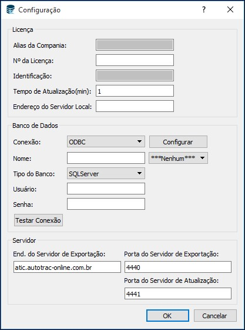245x330 pixels.
Task: Select the Endereço do Servidor Local field
Action: click(x=135, y=106)
